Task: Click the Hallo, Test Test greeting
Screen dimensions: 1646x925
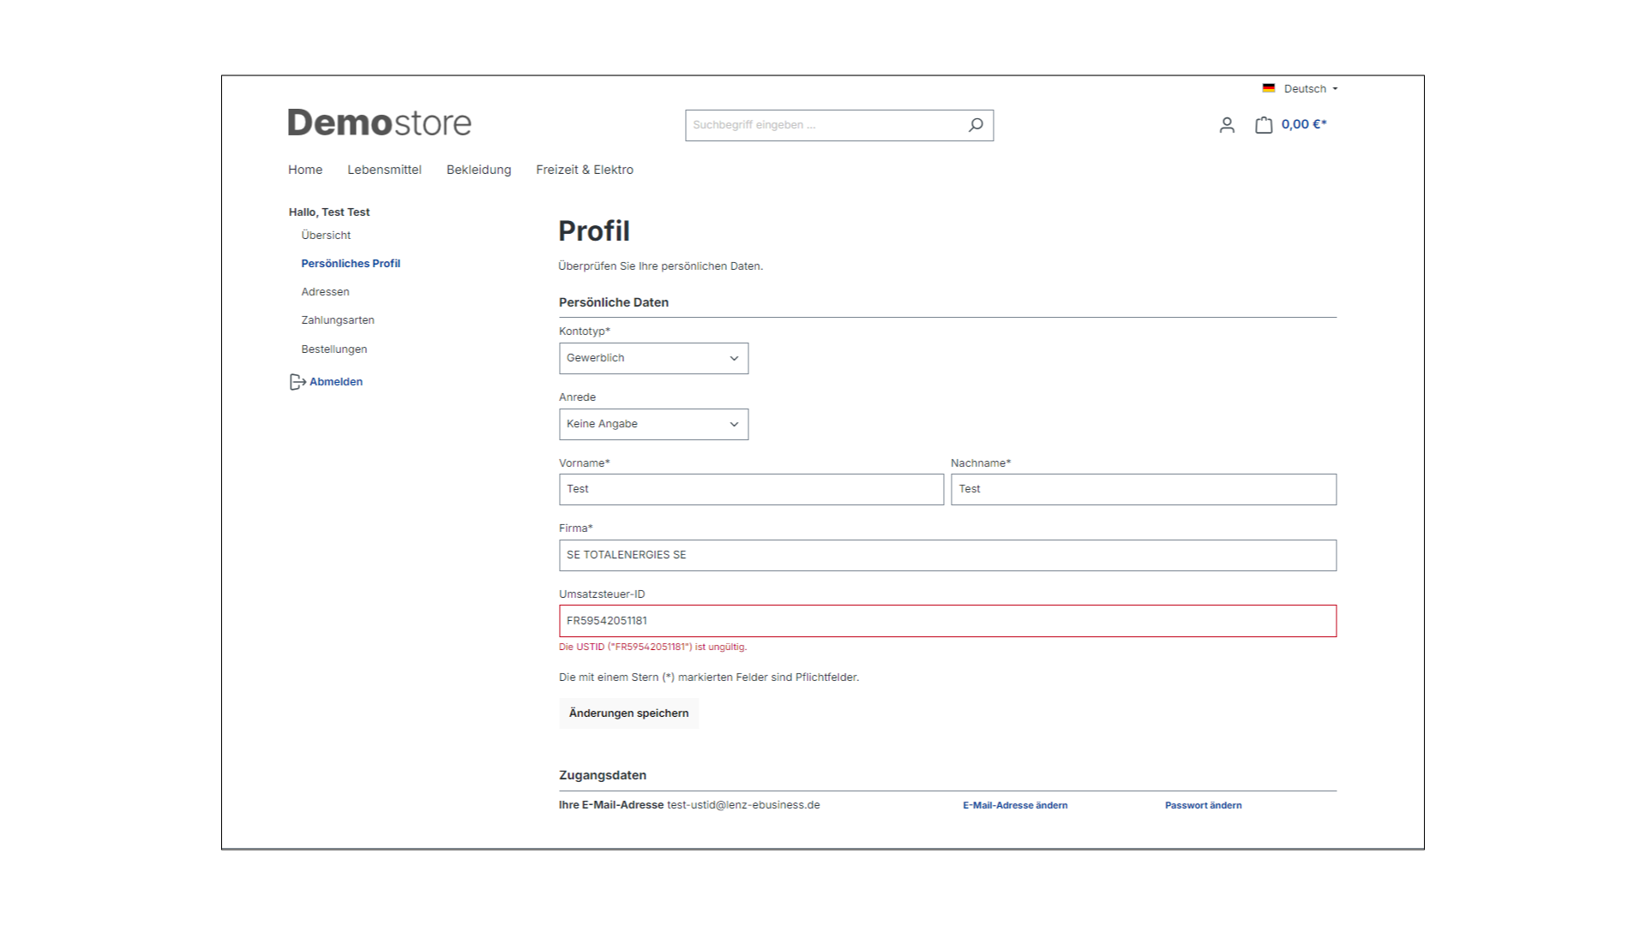Action: click(329, 212)
